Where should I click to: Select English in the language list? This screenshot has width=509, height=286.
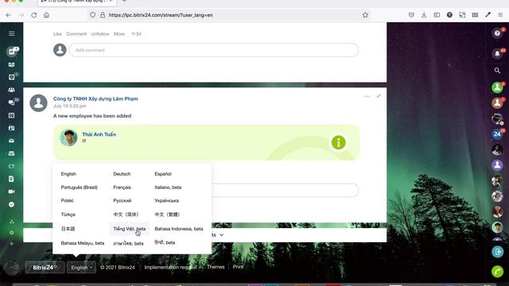[x=68, y=174]
